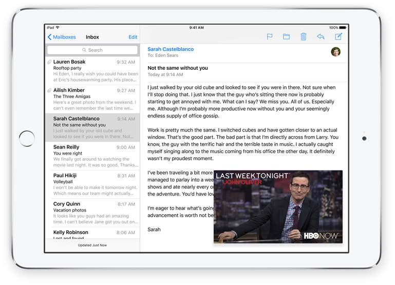Image resolution: width=395 pixels, height=285 pixels.
Task: Tap sender name Sarah Castelblanco in header
Action: click(171, 49)
